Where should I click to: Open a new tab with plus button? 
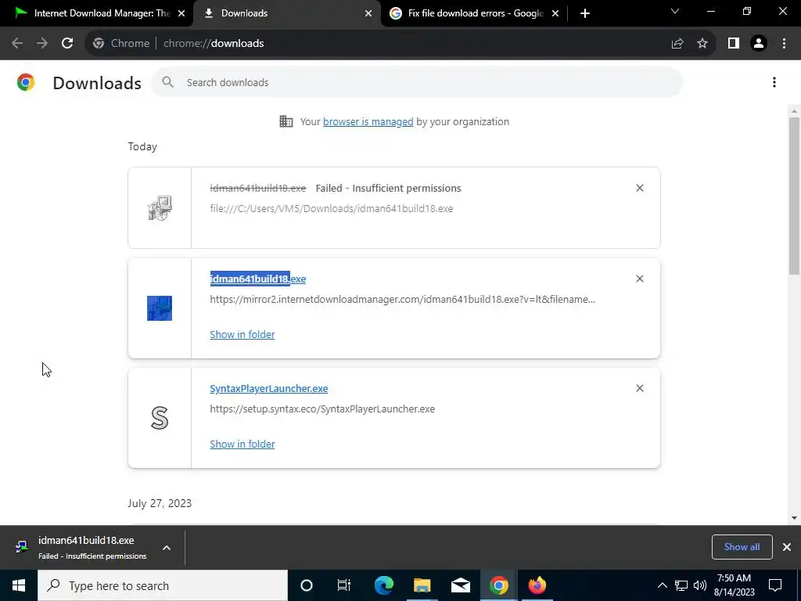click(585, 13)
